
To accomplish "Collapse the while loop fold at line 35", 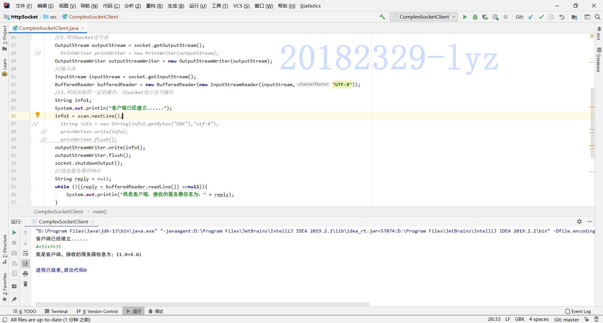I will pyautogui.click(x=30, y=187).
